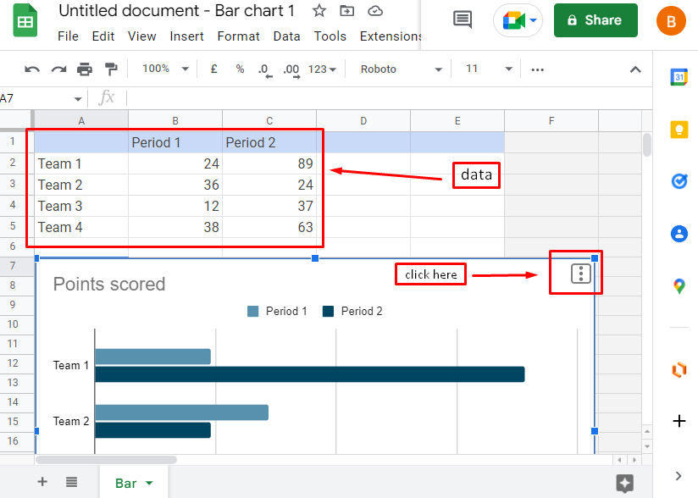
Task: Click the Period 2 legend swatch
Action: 328,311
